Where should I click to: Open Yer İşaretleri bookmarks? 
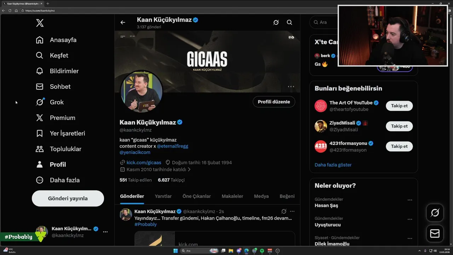pos(61,134)
